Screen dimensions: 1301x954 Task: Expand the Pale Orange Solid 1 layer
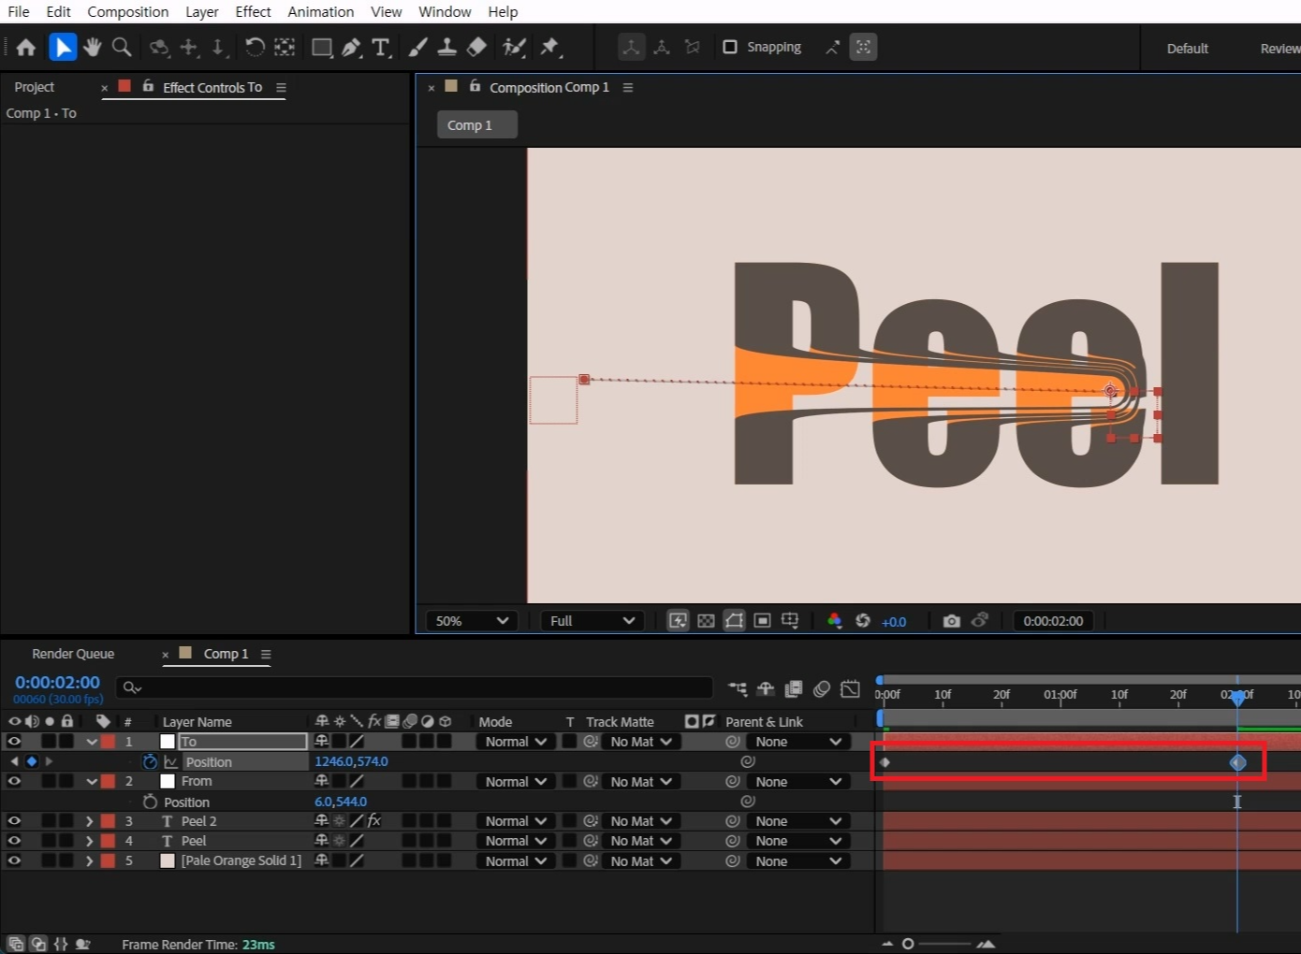pyautogui.click(x=90, y=860)
